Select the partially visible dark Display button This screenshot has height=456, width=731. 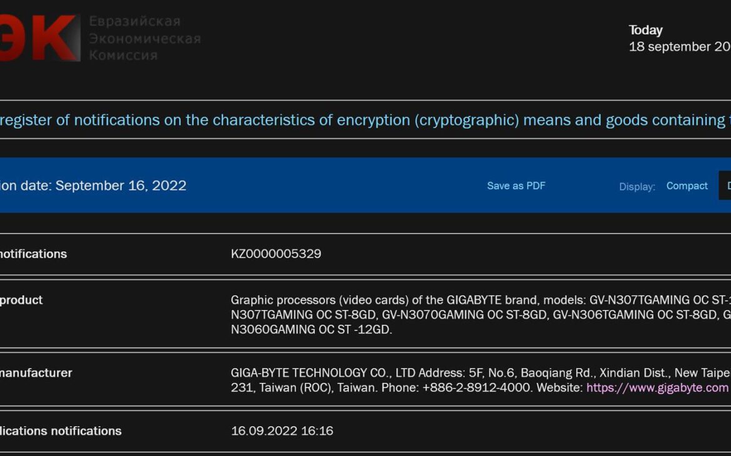[x=725, y=186]
